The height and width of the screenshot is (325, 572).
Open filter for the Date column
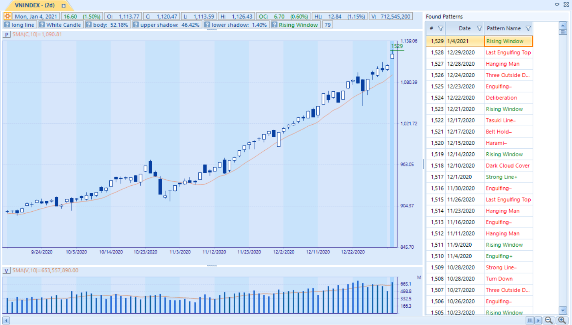coord(479,28)
